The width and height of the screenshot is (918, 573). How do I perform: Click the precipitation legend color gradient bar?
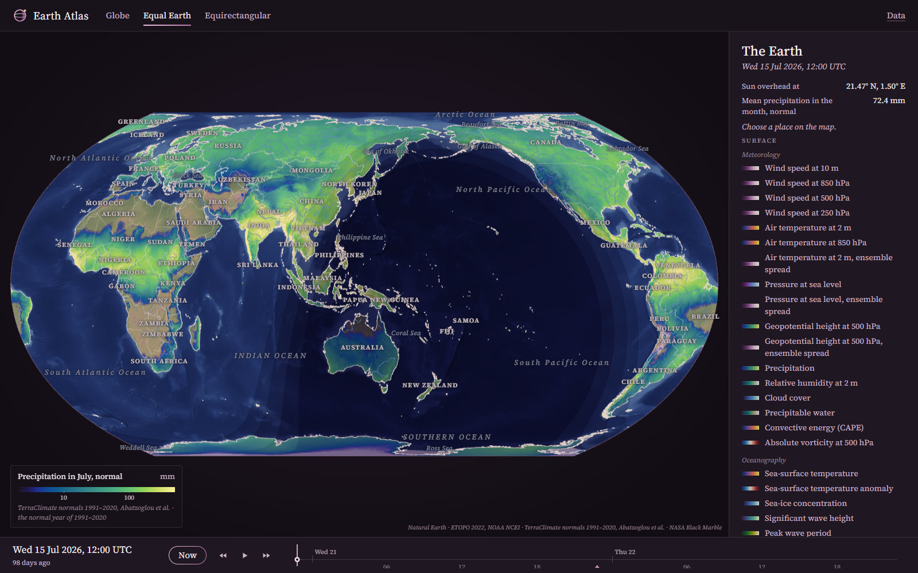pyautogui.click(x=96, y=489)
